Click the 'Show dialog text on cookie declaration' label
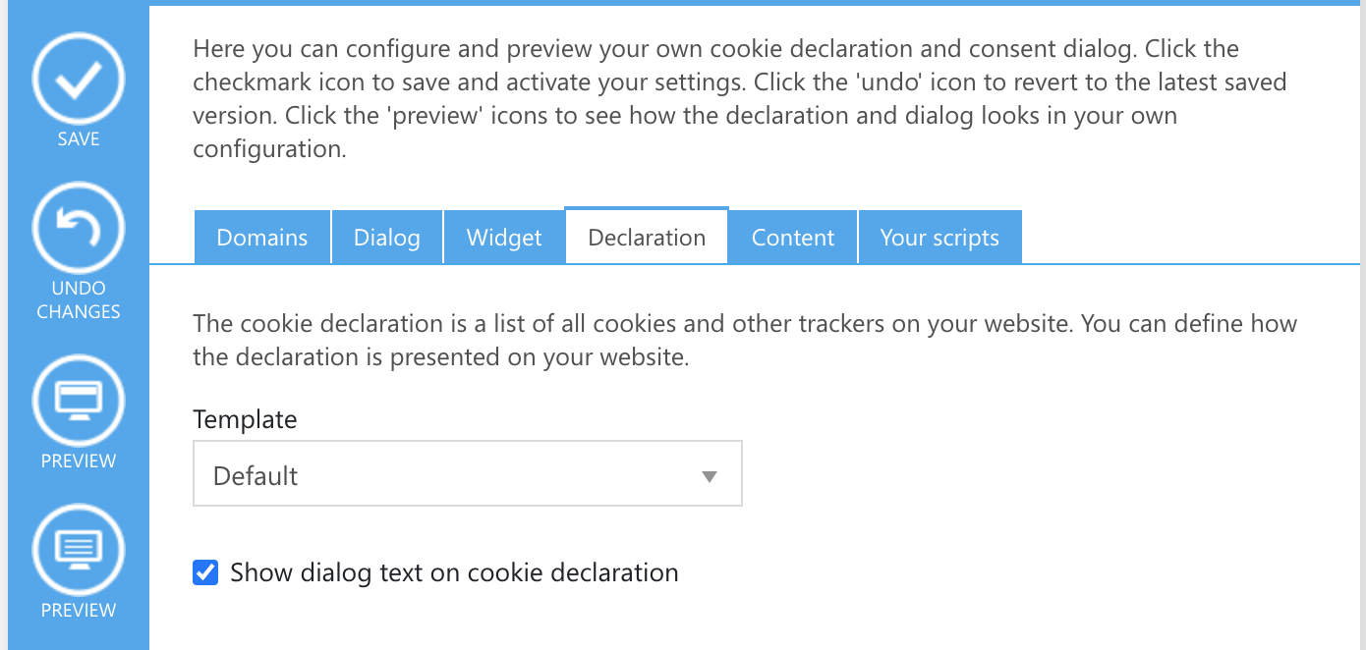The height and width of the screenshot is (650, 1366). (x=454, y=572)
